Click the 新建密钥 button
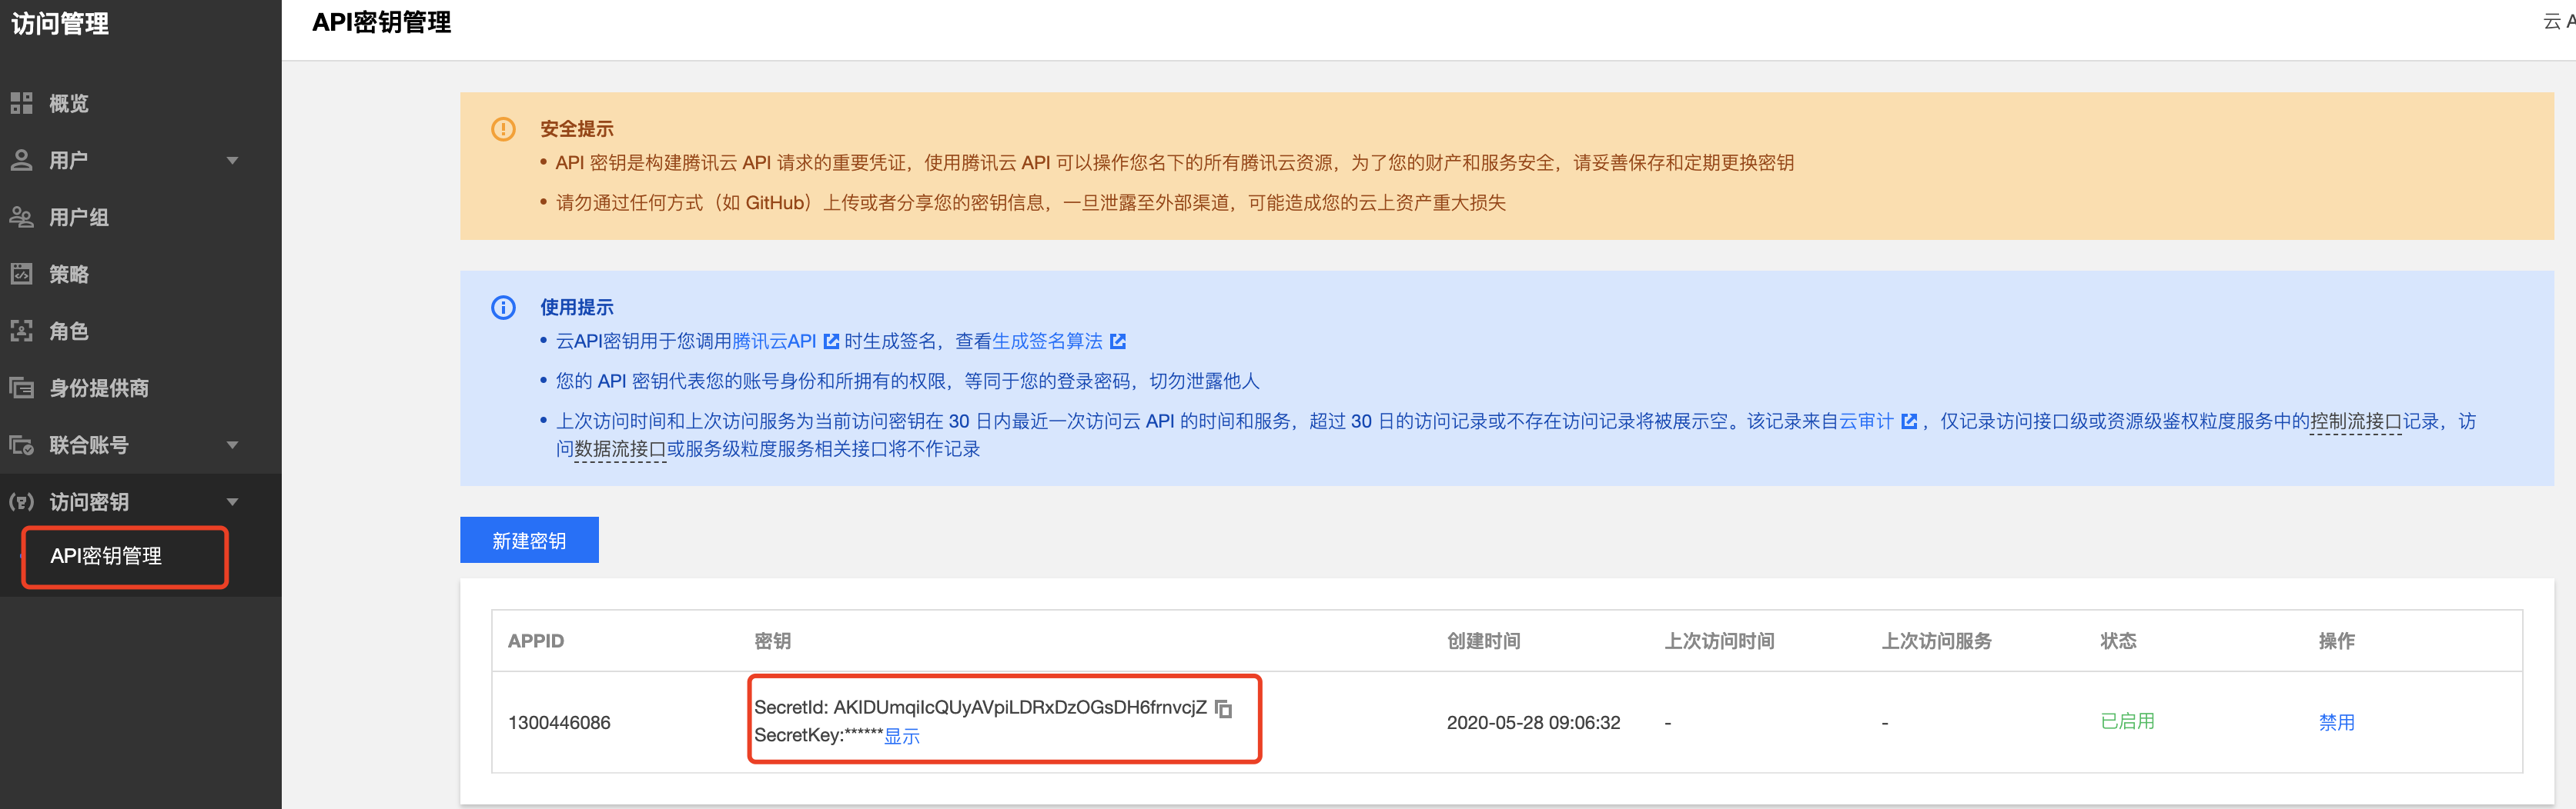The width and height of the screenshot is (2576, 809). pos(529,541)
